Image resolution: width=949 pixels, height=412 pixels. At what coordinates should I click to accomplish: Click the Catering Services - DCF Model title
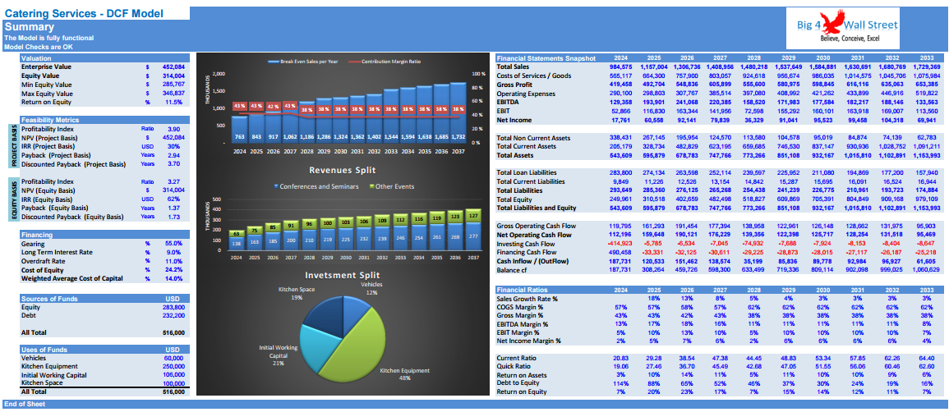pyautogui.click(x=84, y=13)
